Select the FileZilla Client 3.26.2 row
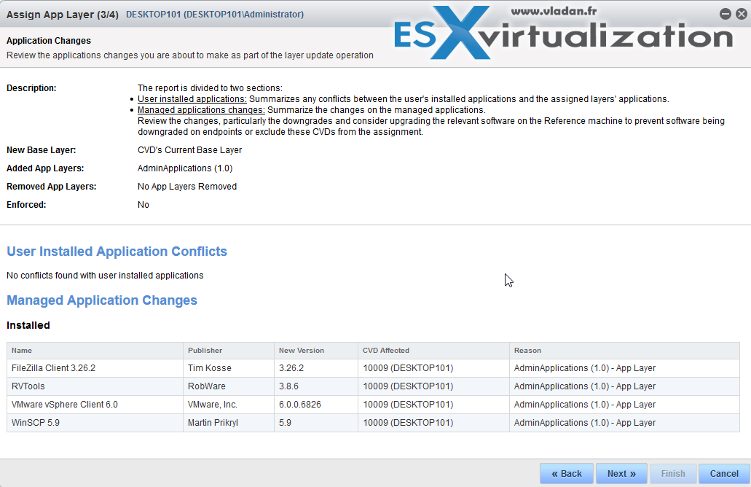The width and height of the screenshot is (751, 487). 373,368
